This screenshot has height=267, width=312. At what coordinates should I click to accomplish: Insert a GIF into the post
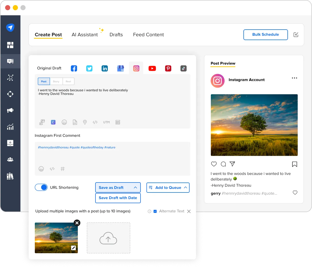74,122
